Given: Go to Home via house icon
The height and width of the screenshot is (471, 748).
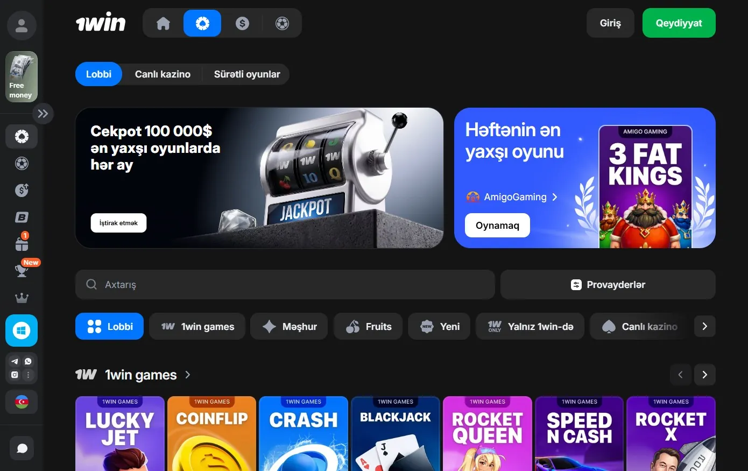Looking at the screenshot, I should tap(163, 23).
